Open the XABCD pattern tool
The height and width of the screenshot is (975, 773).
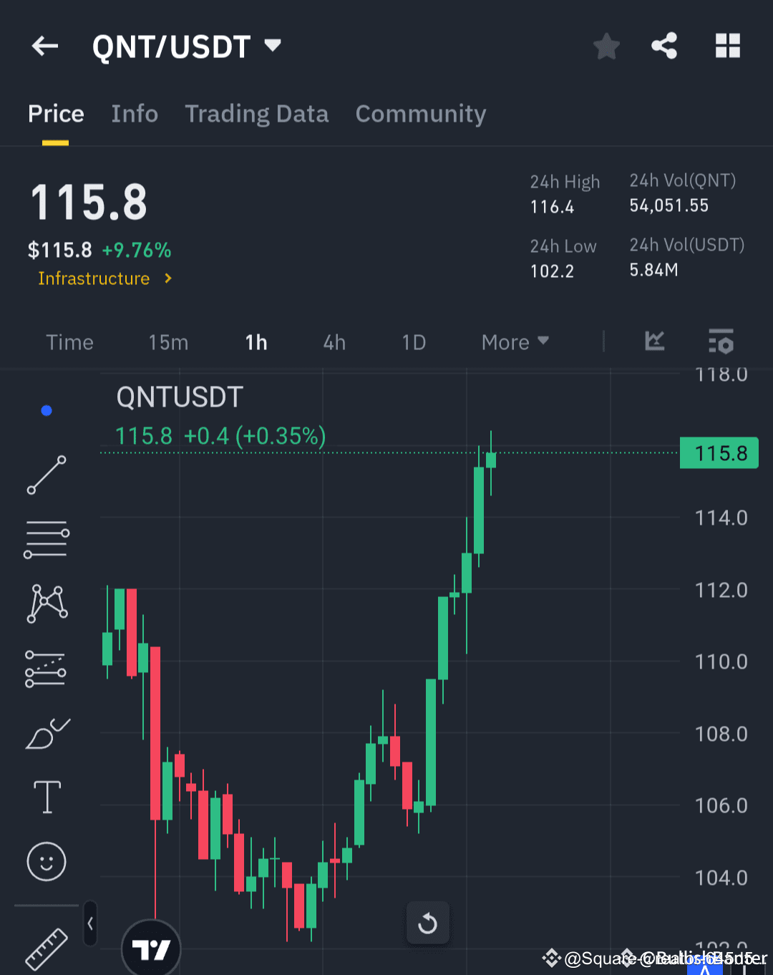point(46,603)
